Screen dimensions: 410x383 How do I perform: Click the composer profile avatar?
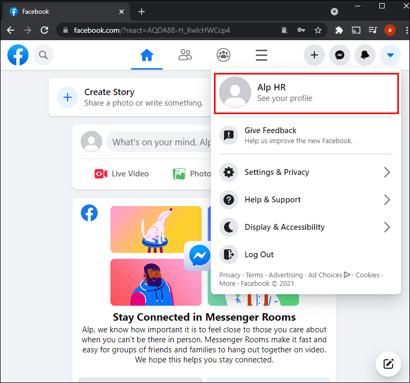pos(91,142)
